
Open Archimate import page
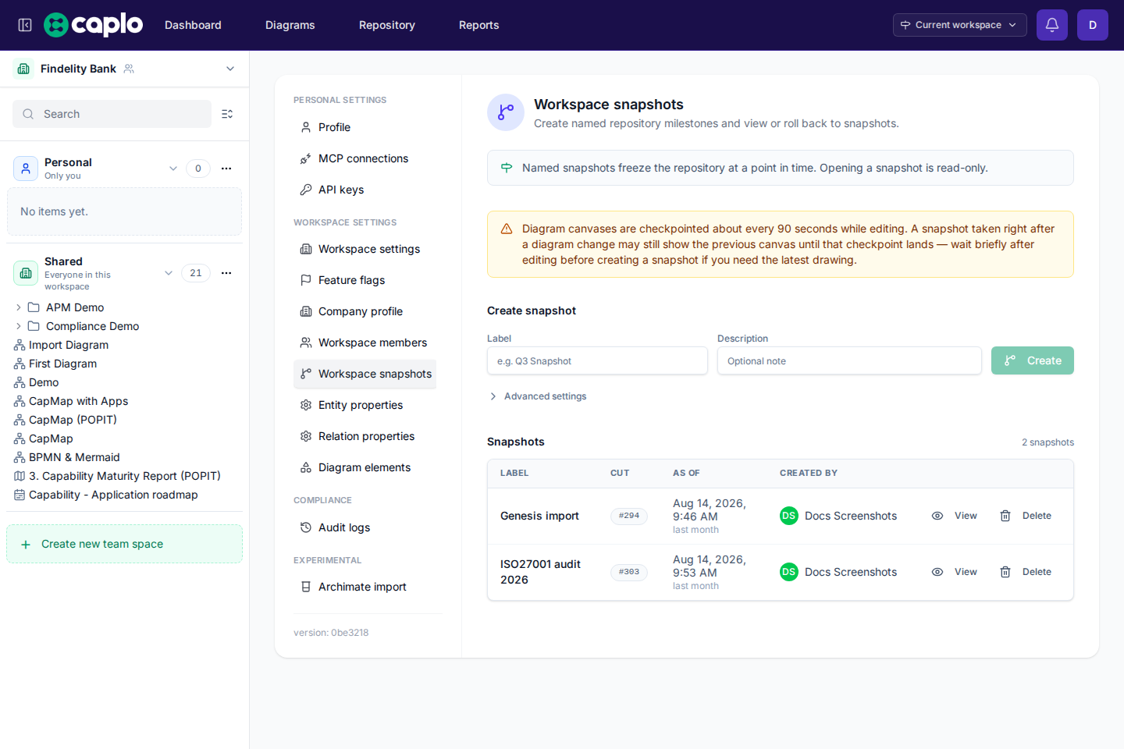[x=365, y=587]
